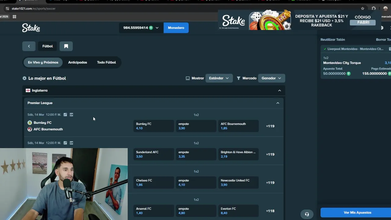Click Reutilizar Talón link

332,39
